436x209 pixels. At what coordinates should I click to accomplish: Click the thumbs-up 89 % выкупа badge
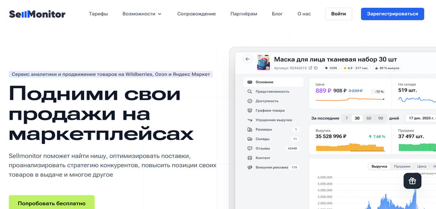pyautogui.click(x=386, y=68)
